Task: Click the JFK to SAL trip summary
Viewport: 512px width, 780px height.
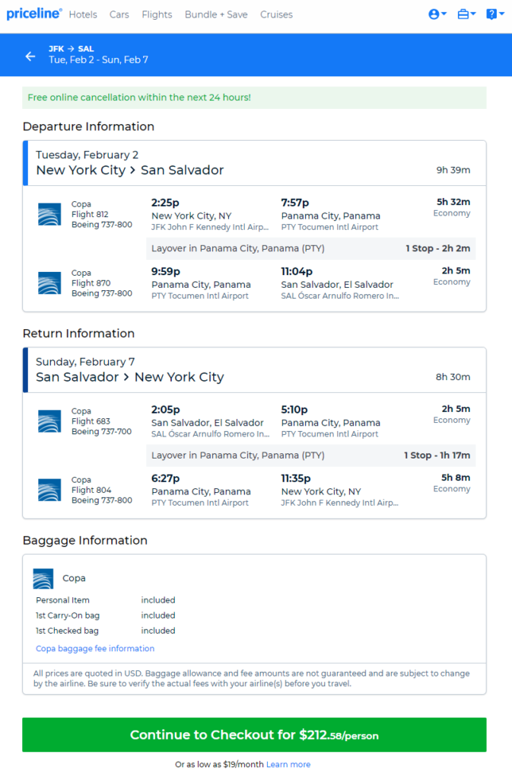Action: coord(98,55)
